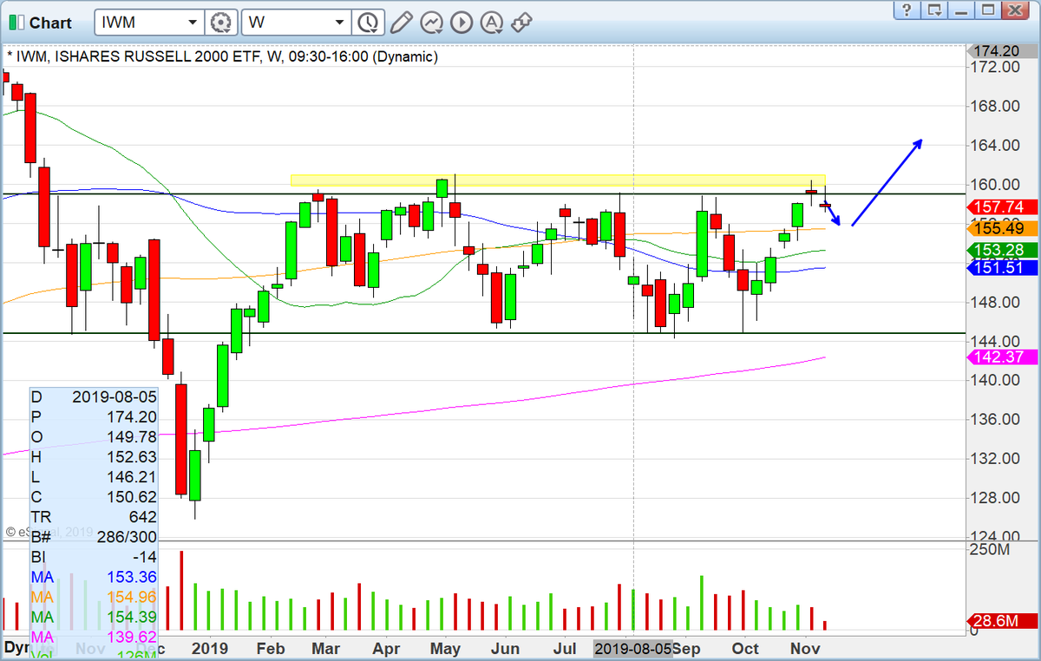
Task: Open the symbol settings gear menu
Action: pos(223,23)
